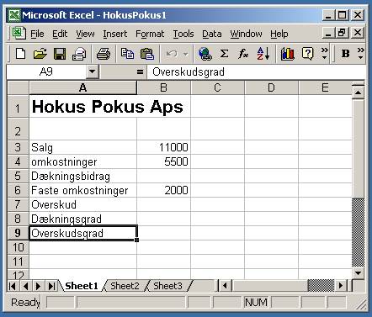Expand more toolbar buttons chevron

point(325,53)
